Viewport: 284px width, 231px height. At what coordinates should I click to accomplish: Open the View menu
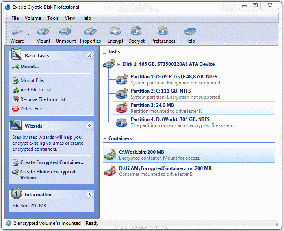(70, 18)
